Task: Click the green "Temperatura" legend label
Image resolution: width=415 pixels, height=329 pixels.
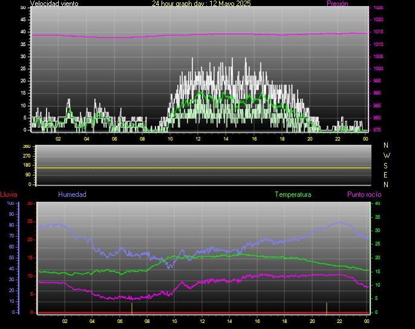Action: [x=293, y=194]
